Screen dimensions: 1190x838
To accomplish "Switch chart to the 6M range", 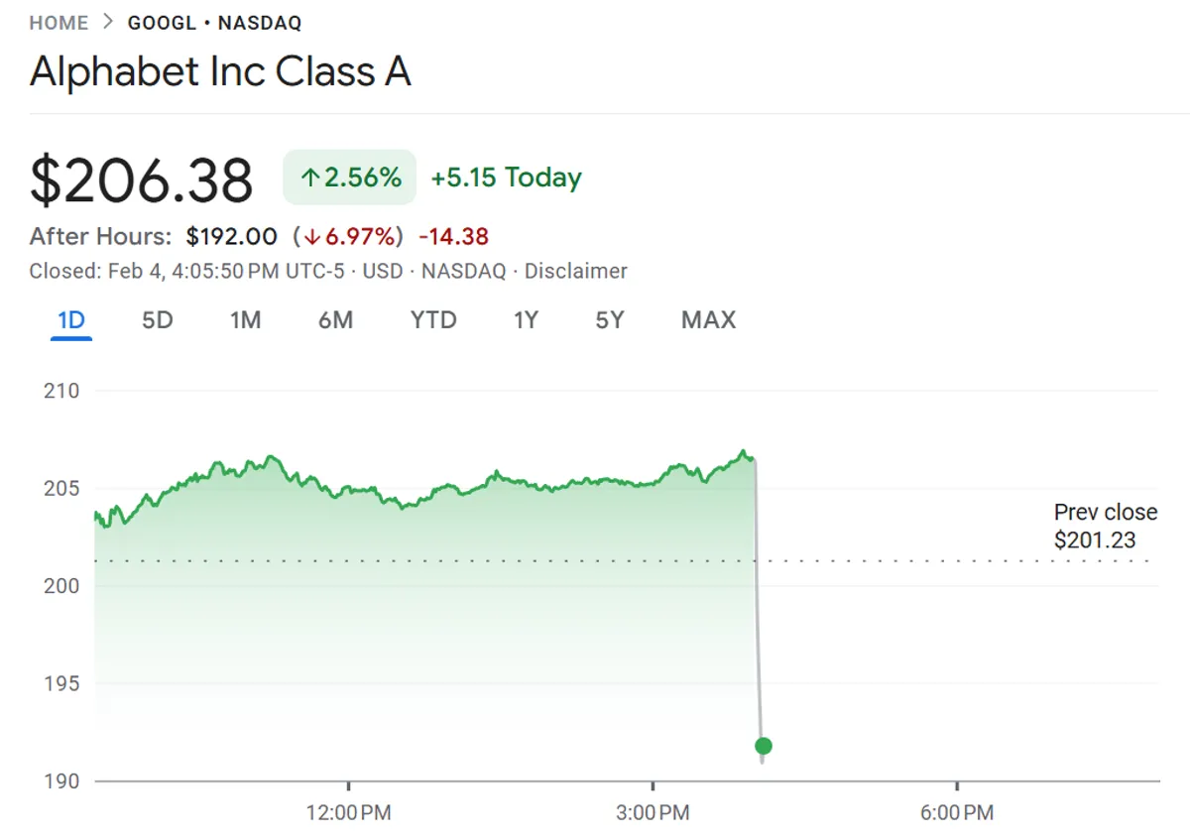I will click(335, 320).
